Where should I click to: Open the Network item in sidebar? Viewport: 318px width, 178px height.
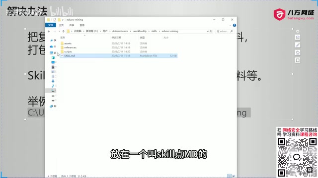pos(51,106)
